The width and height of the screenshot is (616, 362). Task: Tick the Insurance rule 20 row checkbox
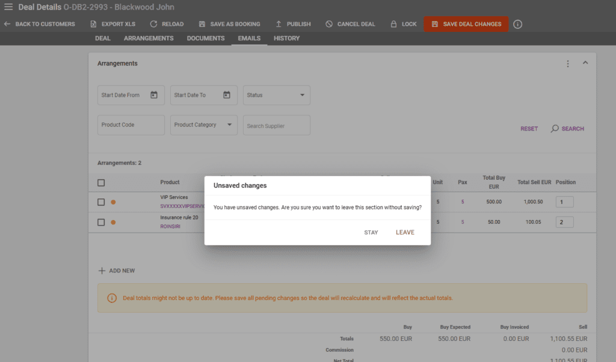pyautogui.click(x=101, y=222)
